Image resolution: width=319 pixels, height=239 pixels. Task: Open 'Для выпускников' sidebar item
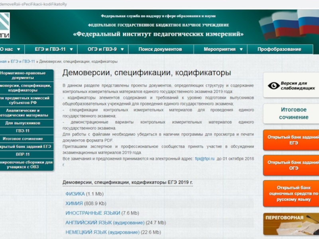pos(26,123)
